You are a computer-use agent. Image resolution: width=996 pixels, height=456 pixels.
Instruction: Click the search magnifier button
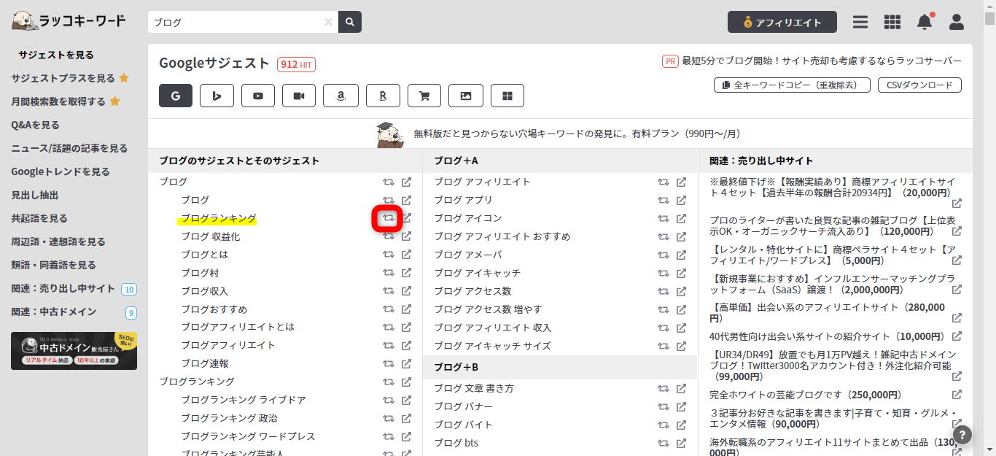(x=350, y=22)
